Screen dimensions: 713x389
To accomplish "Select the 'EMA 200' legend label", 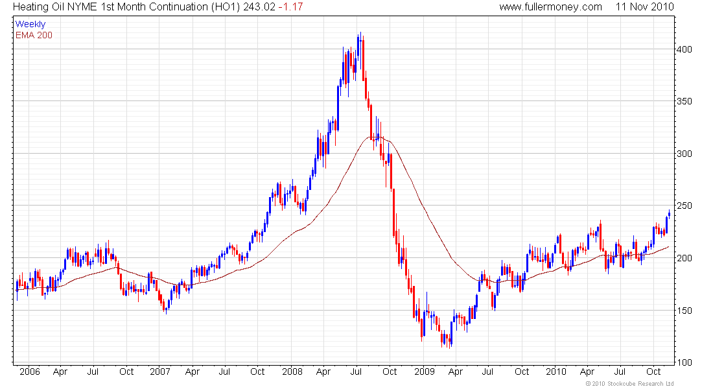I will (x=34, y=35).
